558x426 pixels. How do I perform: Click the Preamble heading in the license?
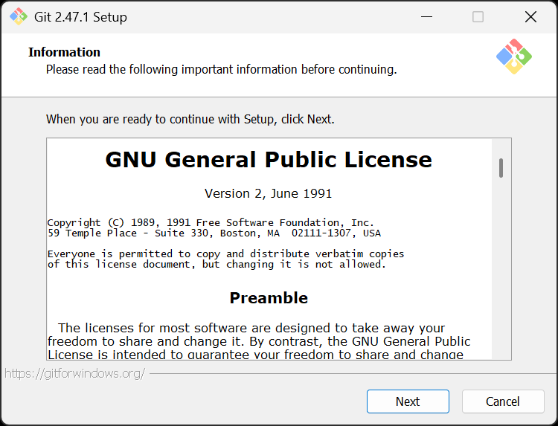click(269, 297)
